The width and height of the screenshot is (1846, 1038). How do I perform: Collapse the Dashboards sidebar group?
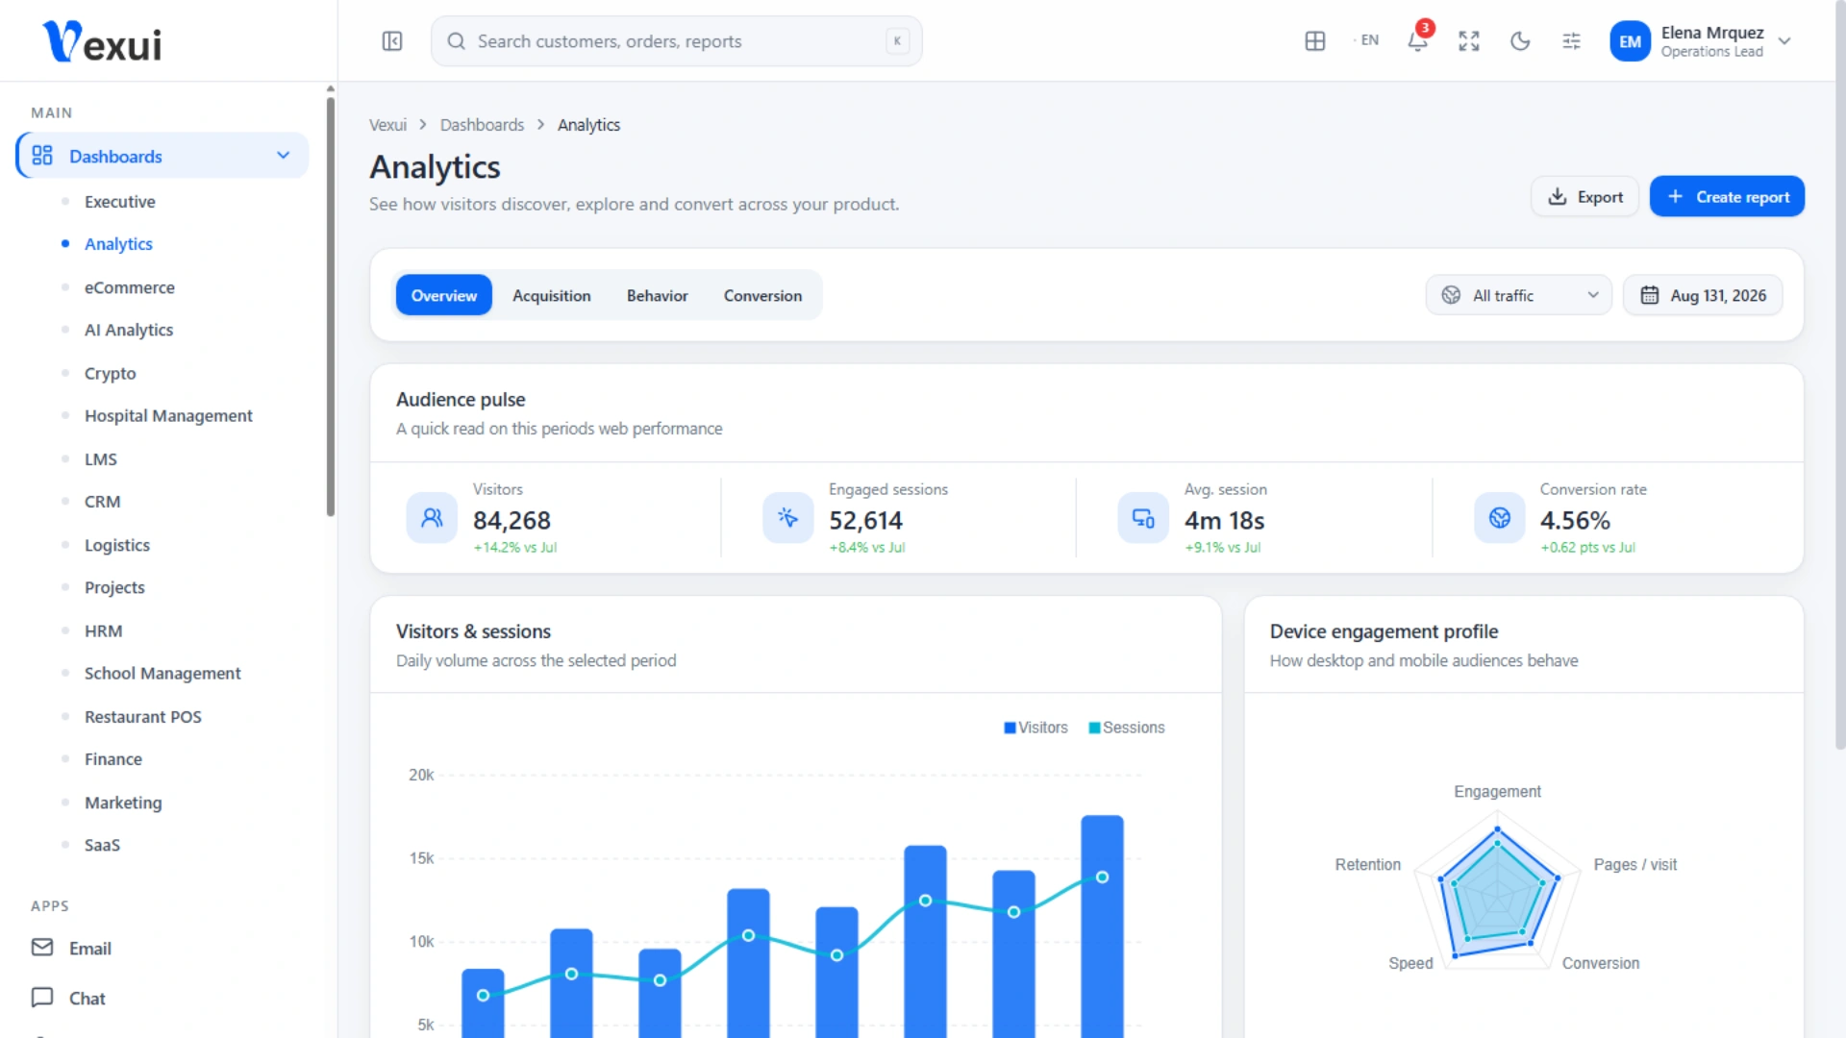[x=162, y=156]
